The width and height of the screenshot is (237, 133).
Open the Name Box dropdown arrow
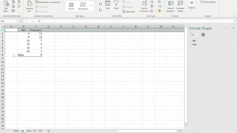(17, 21)
